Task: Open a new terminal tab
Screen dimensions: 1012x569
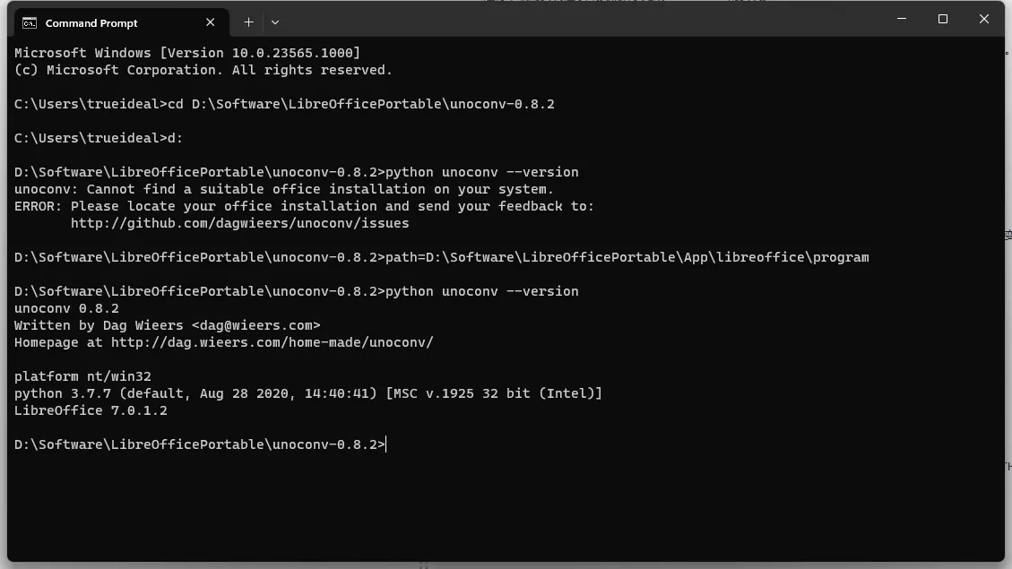Action: [248, 22]
